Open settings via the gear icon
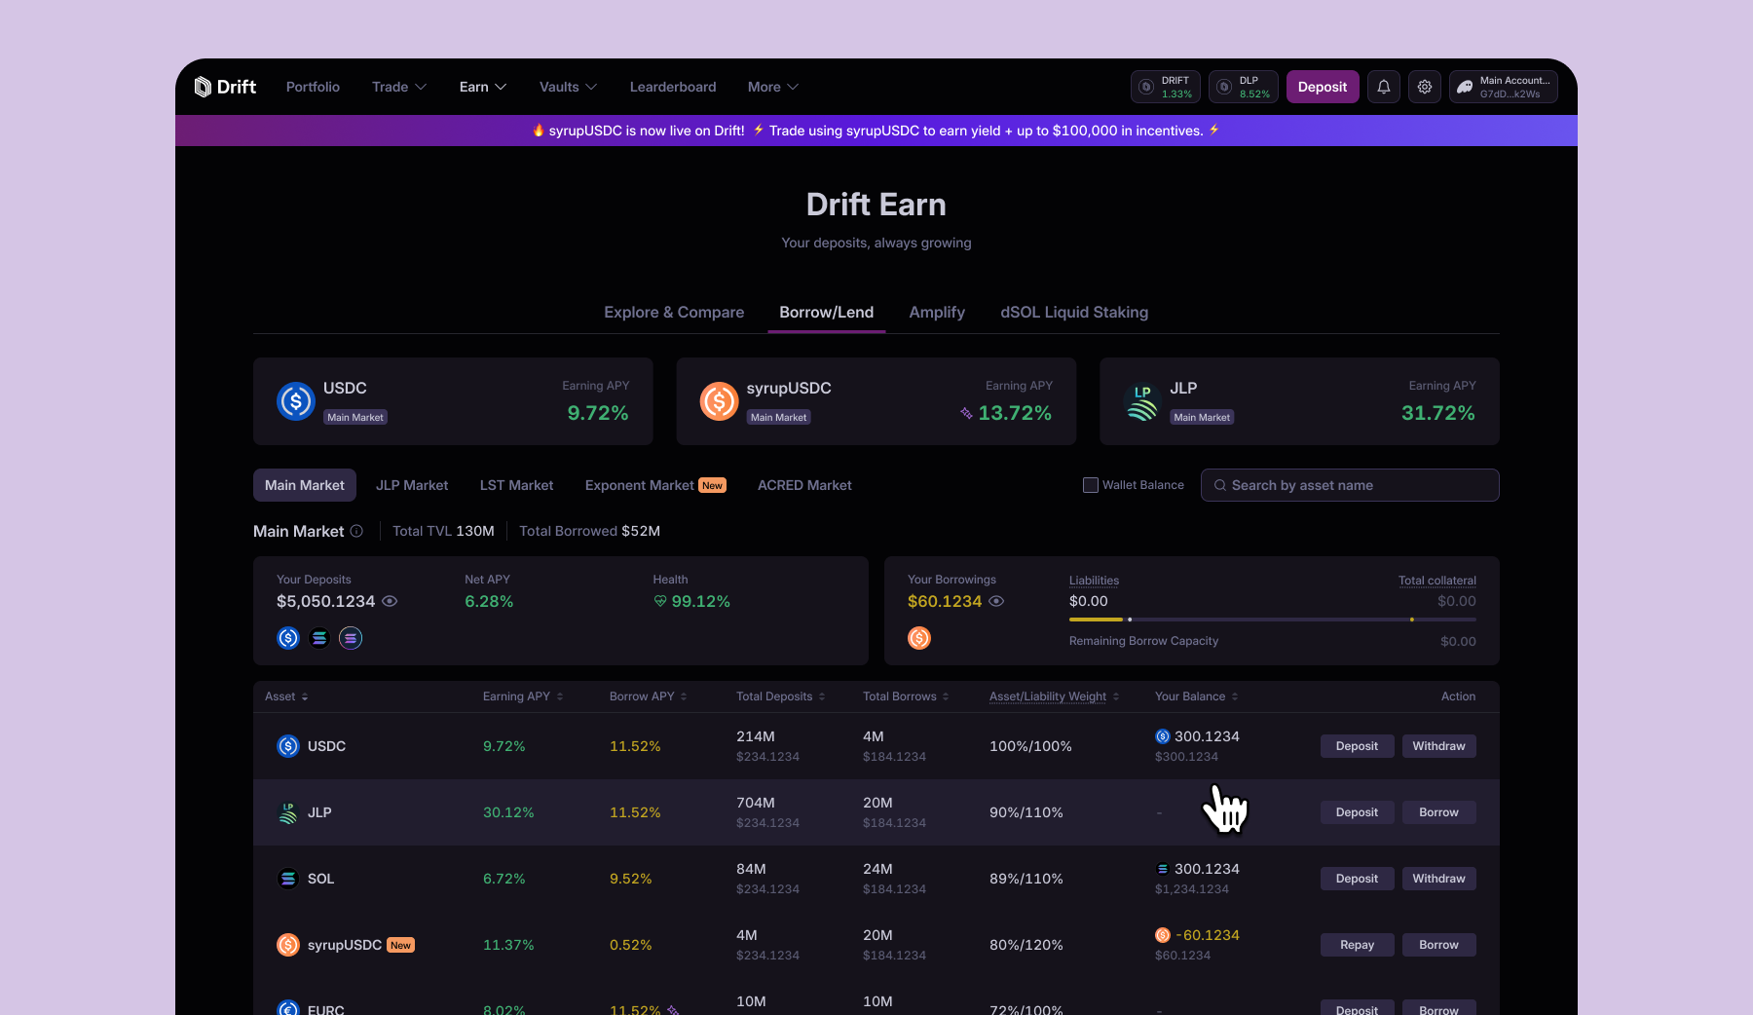 (x=1425, y=87)
